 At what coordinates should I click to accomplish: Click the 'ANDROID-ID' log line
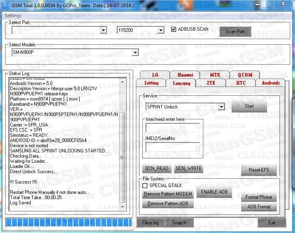[48, 140]
